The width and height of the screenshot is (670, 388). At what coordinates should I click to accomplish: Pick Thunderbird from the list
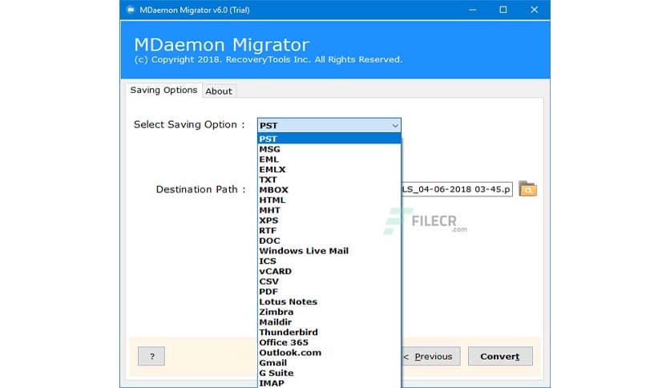[329, 333]
